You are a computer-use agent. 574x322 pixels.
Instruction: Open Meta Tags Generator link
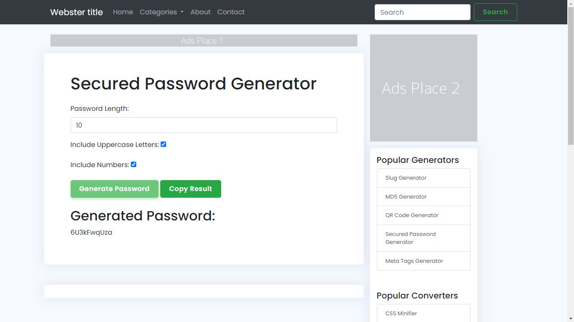pyautogui.click(x=423, y=261)
